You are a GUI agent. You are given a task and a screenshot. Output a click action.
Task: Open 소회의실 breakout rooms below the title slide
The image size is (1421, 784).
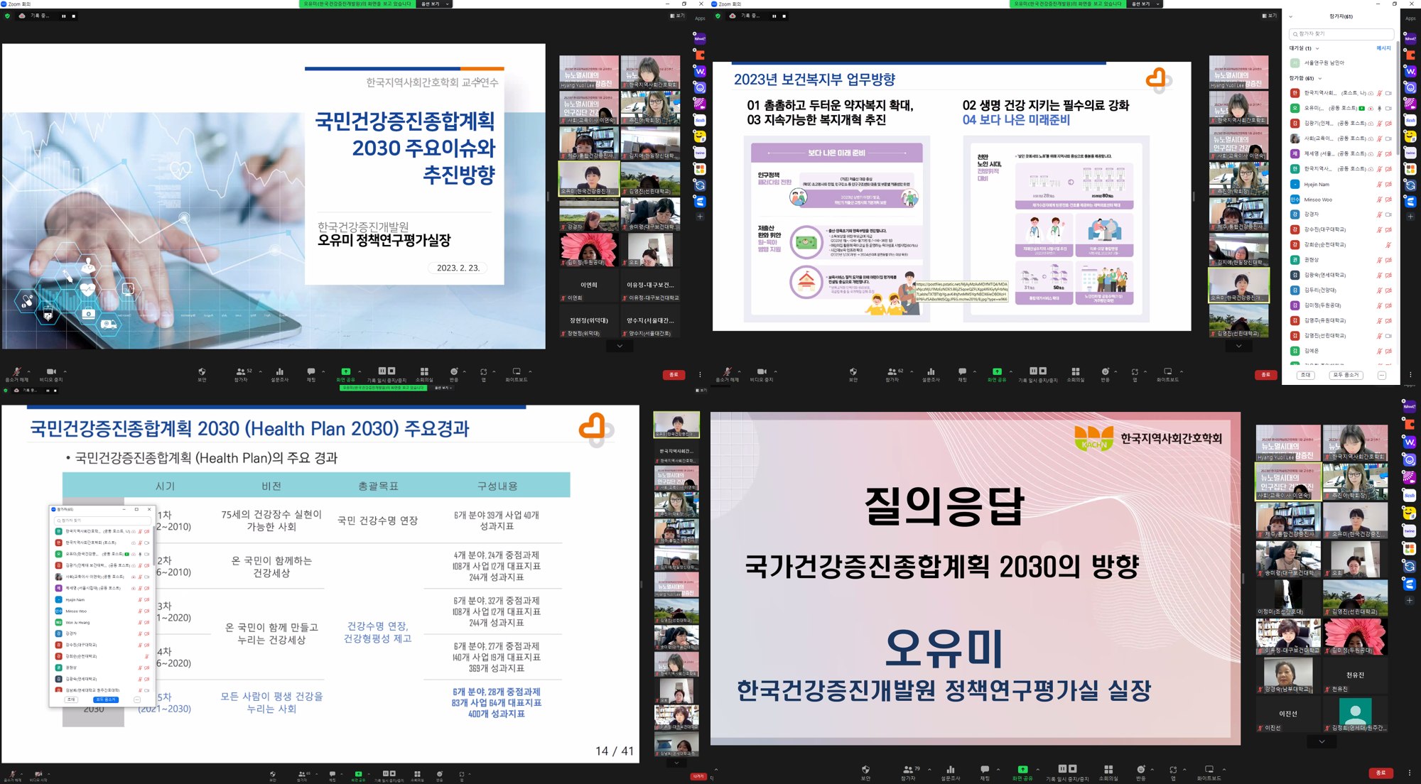(x=424, y=373)
